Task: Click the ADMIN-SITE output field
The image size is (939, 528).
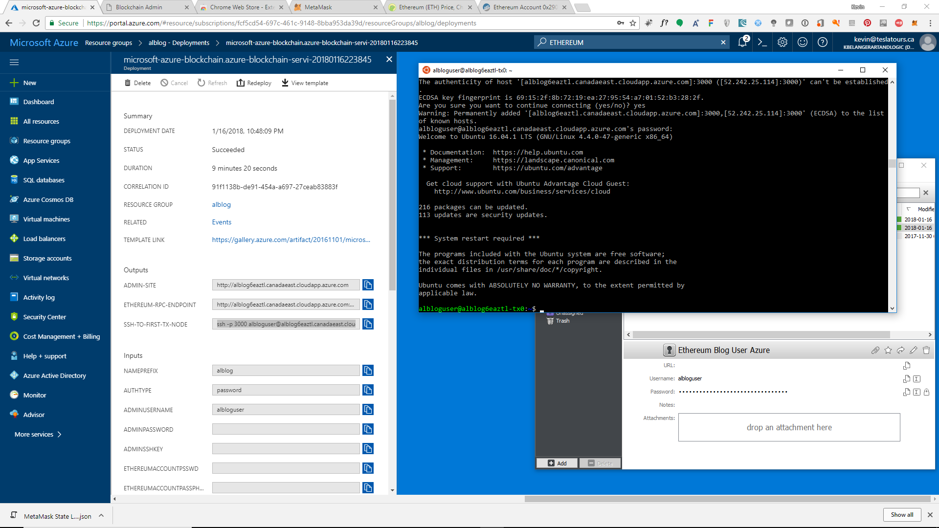Action: tap(286, 285)
